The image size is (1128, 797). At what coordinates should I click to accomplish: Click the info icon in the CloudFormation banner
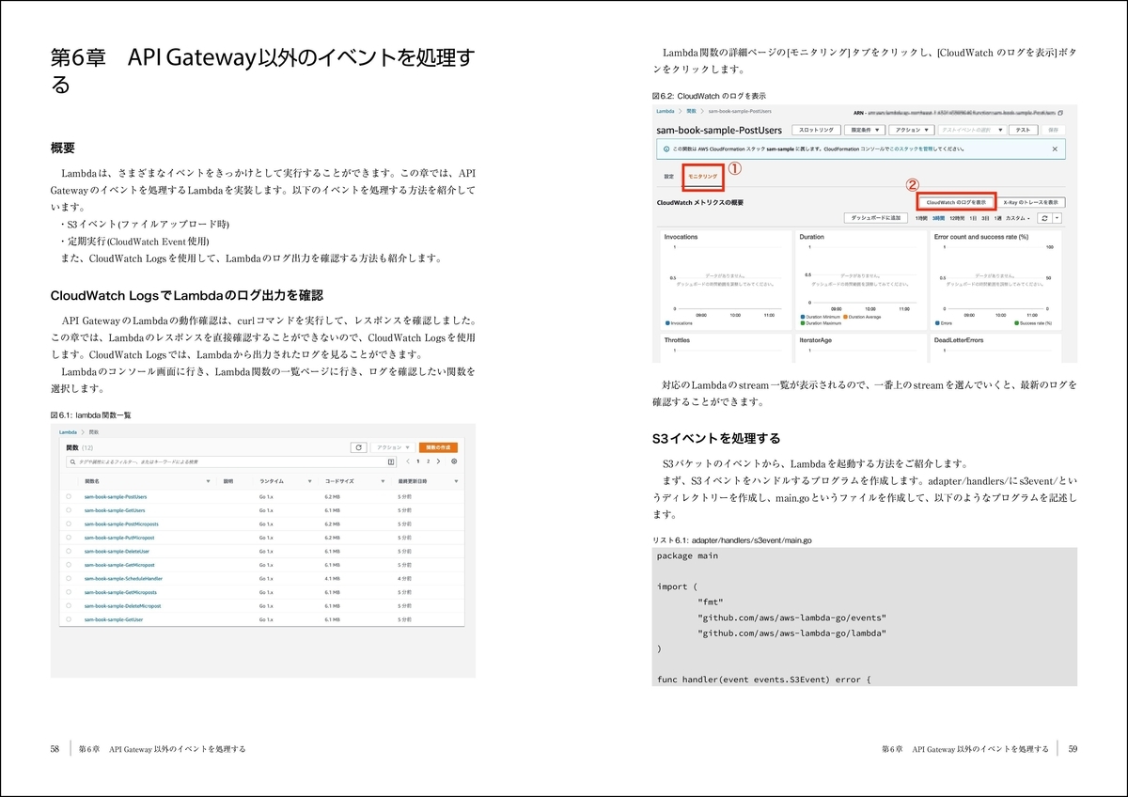(666, 148)
